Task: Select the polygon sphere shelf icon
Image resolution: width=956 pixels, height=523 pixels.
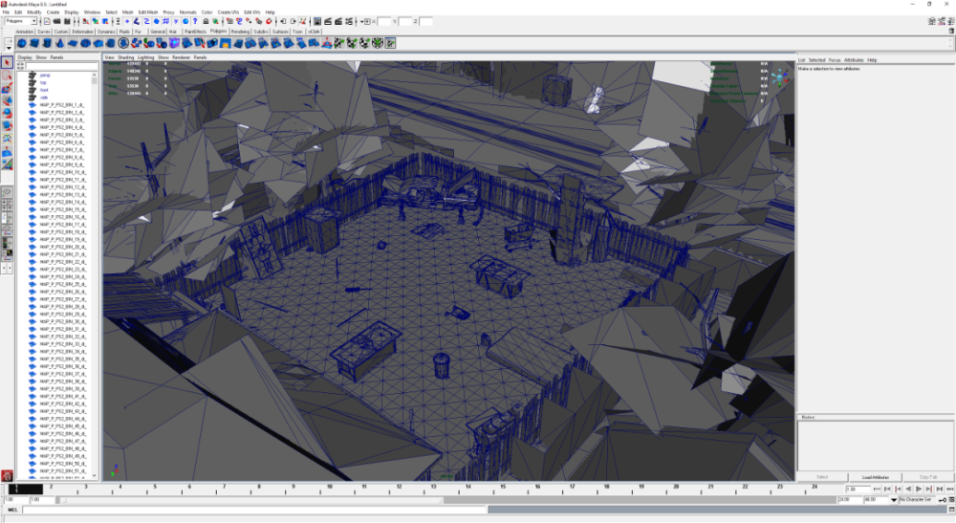Action: pyautogui.click(x=21, y=42)
